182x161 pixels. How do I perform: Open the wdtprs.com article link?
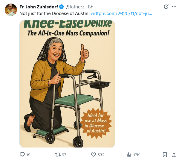tap(121, 13)
